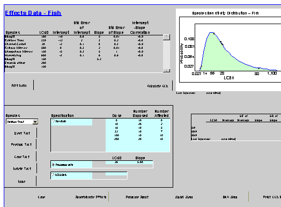Go to the Previous Test
The image size is (281, 207).
(21, 144)
